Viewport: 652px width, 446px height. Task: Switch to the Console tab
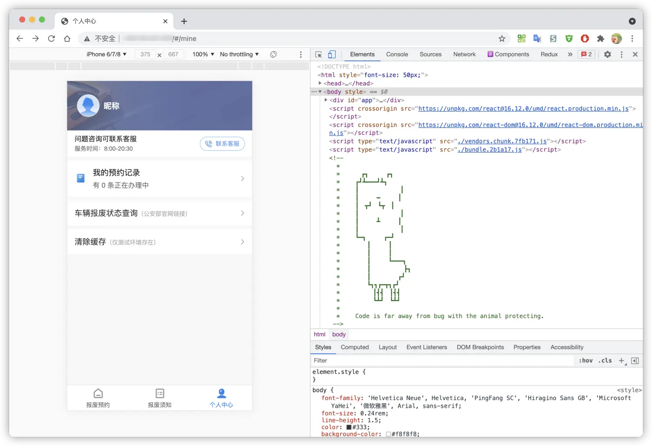tap(397, 54)
